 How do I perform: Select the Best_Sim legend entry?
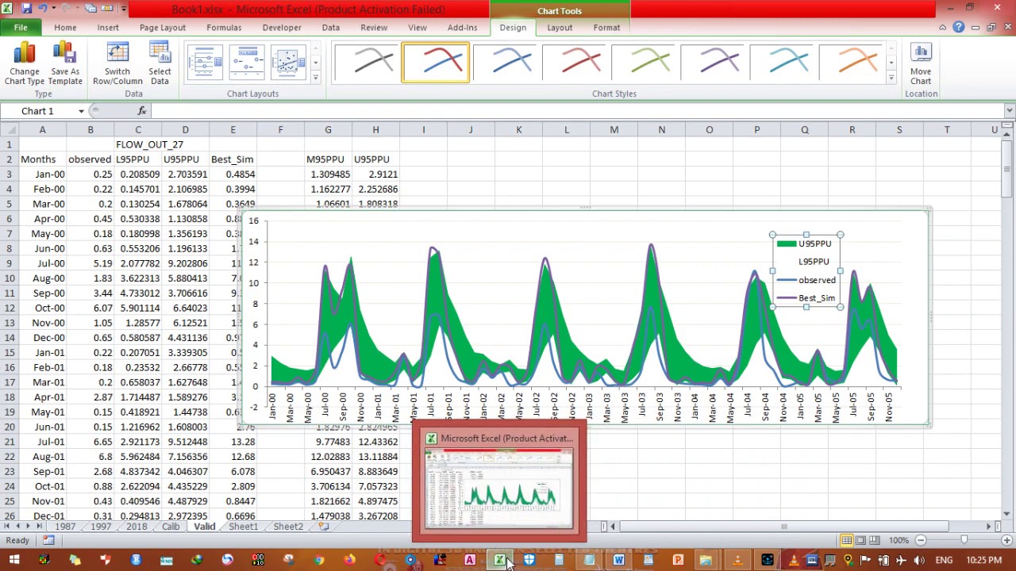(x=806, y=298)
